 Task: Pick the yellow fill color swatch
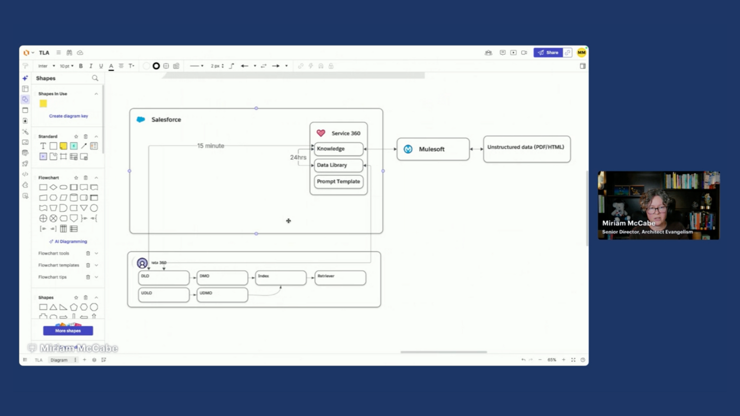43,104
